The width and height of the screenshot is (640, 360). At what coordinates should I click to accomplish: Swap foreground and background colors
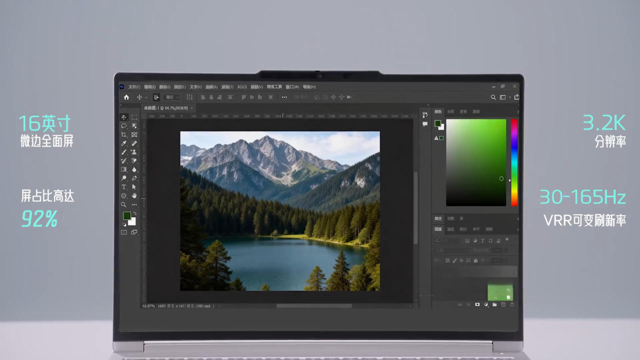click(135, 213)
